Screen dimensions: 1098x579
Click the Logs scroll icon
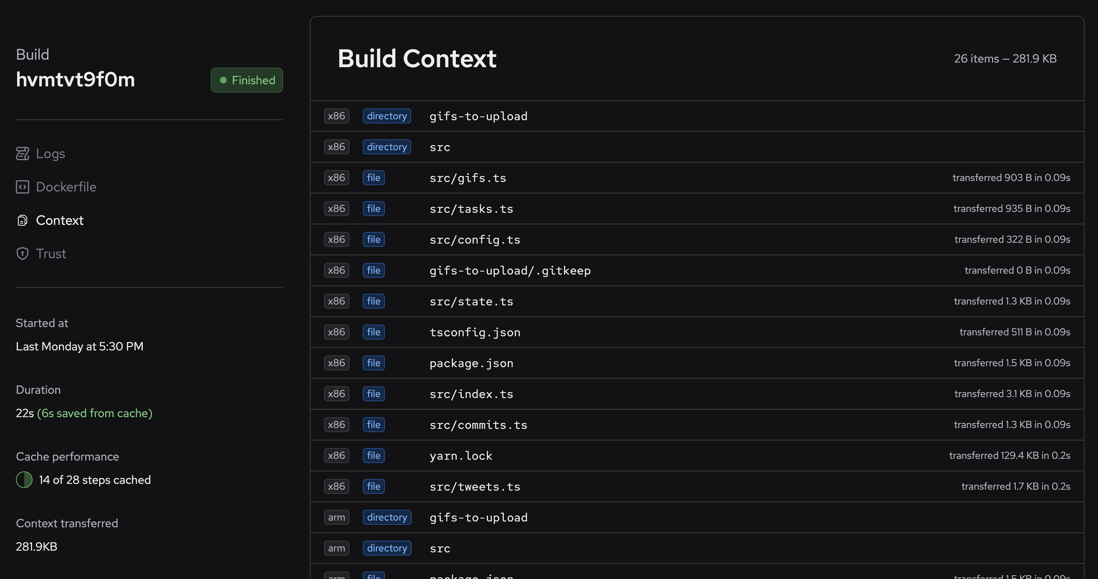tap(23, 153)
